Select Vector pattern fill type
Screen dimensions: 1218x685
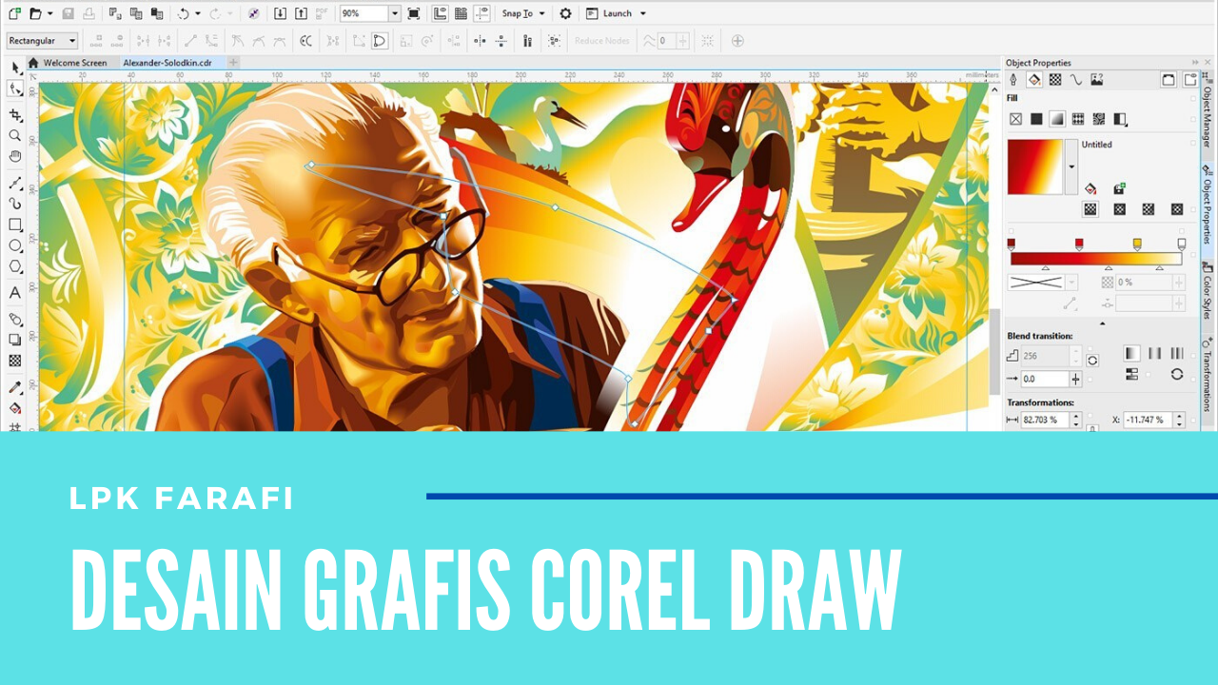click(1078, 119)
